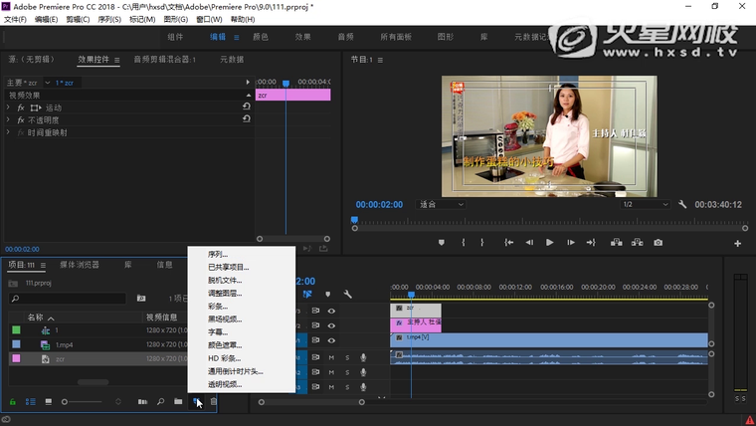Click the Find magnifier in project panel
The height and width of the screenshot is (426, 756).
pyautogui.click(x=160, y=401)
